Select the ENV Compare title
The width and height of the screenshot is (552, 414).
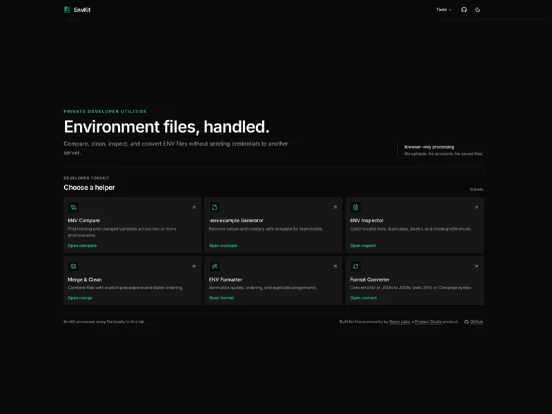pos(83,220)
